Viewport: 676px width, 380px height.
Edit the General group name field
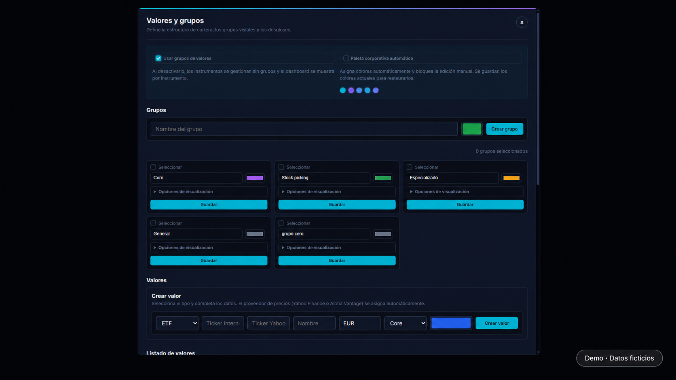click(x=196, y=234)
